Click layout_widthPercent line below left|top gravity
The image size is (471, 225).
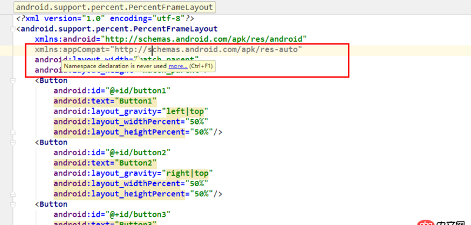(131, 122)
